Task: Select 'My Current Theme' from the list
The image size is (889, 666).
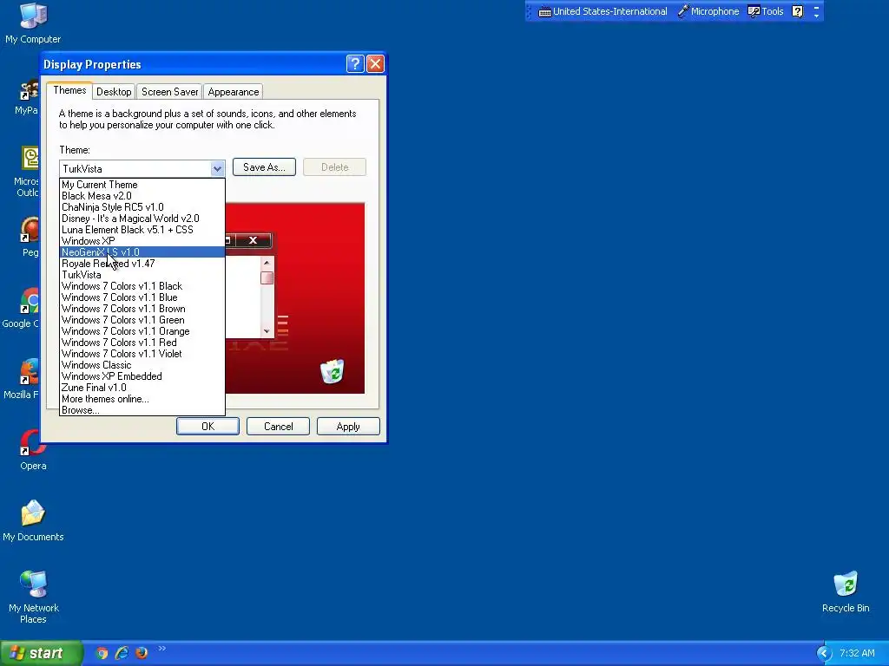Action: (142, 185)
